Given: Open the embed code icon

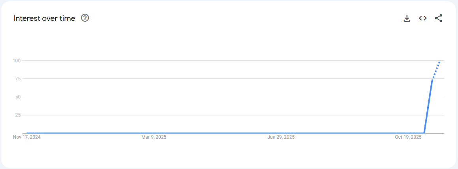Looking at the screenshot, I should [x=423, y=18].
